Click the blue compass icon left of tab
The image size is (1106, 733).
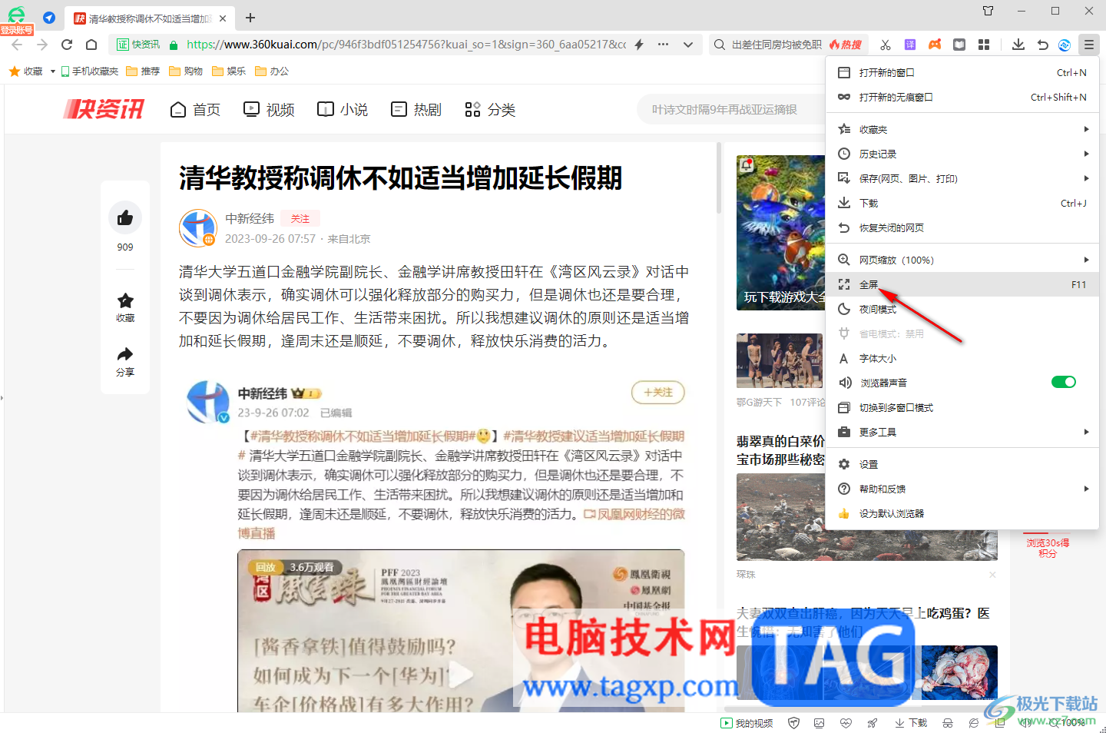49,18
